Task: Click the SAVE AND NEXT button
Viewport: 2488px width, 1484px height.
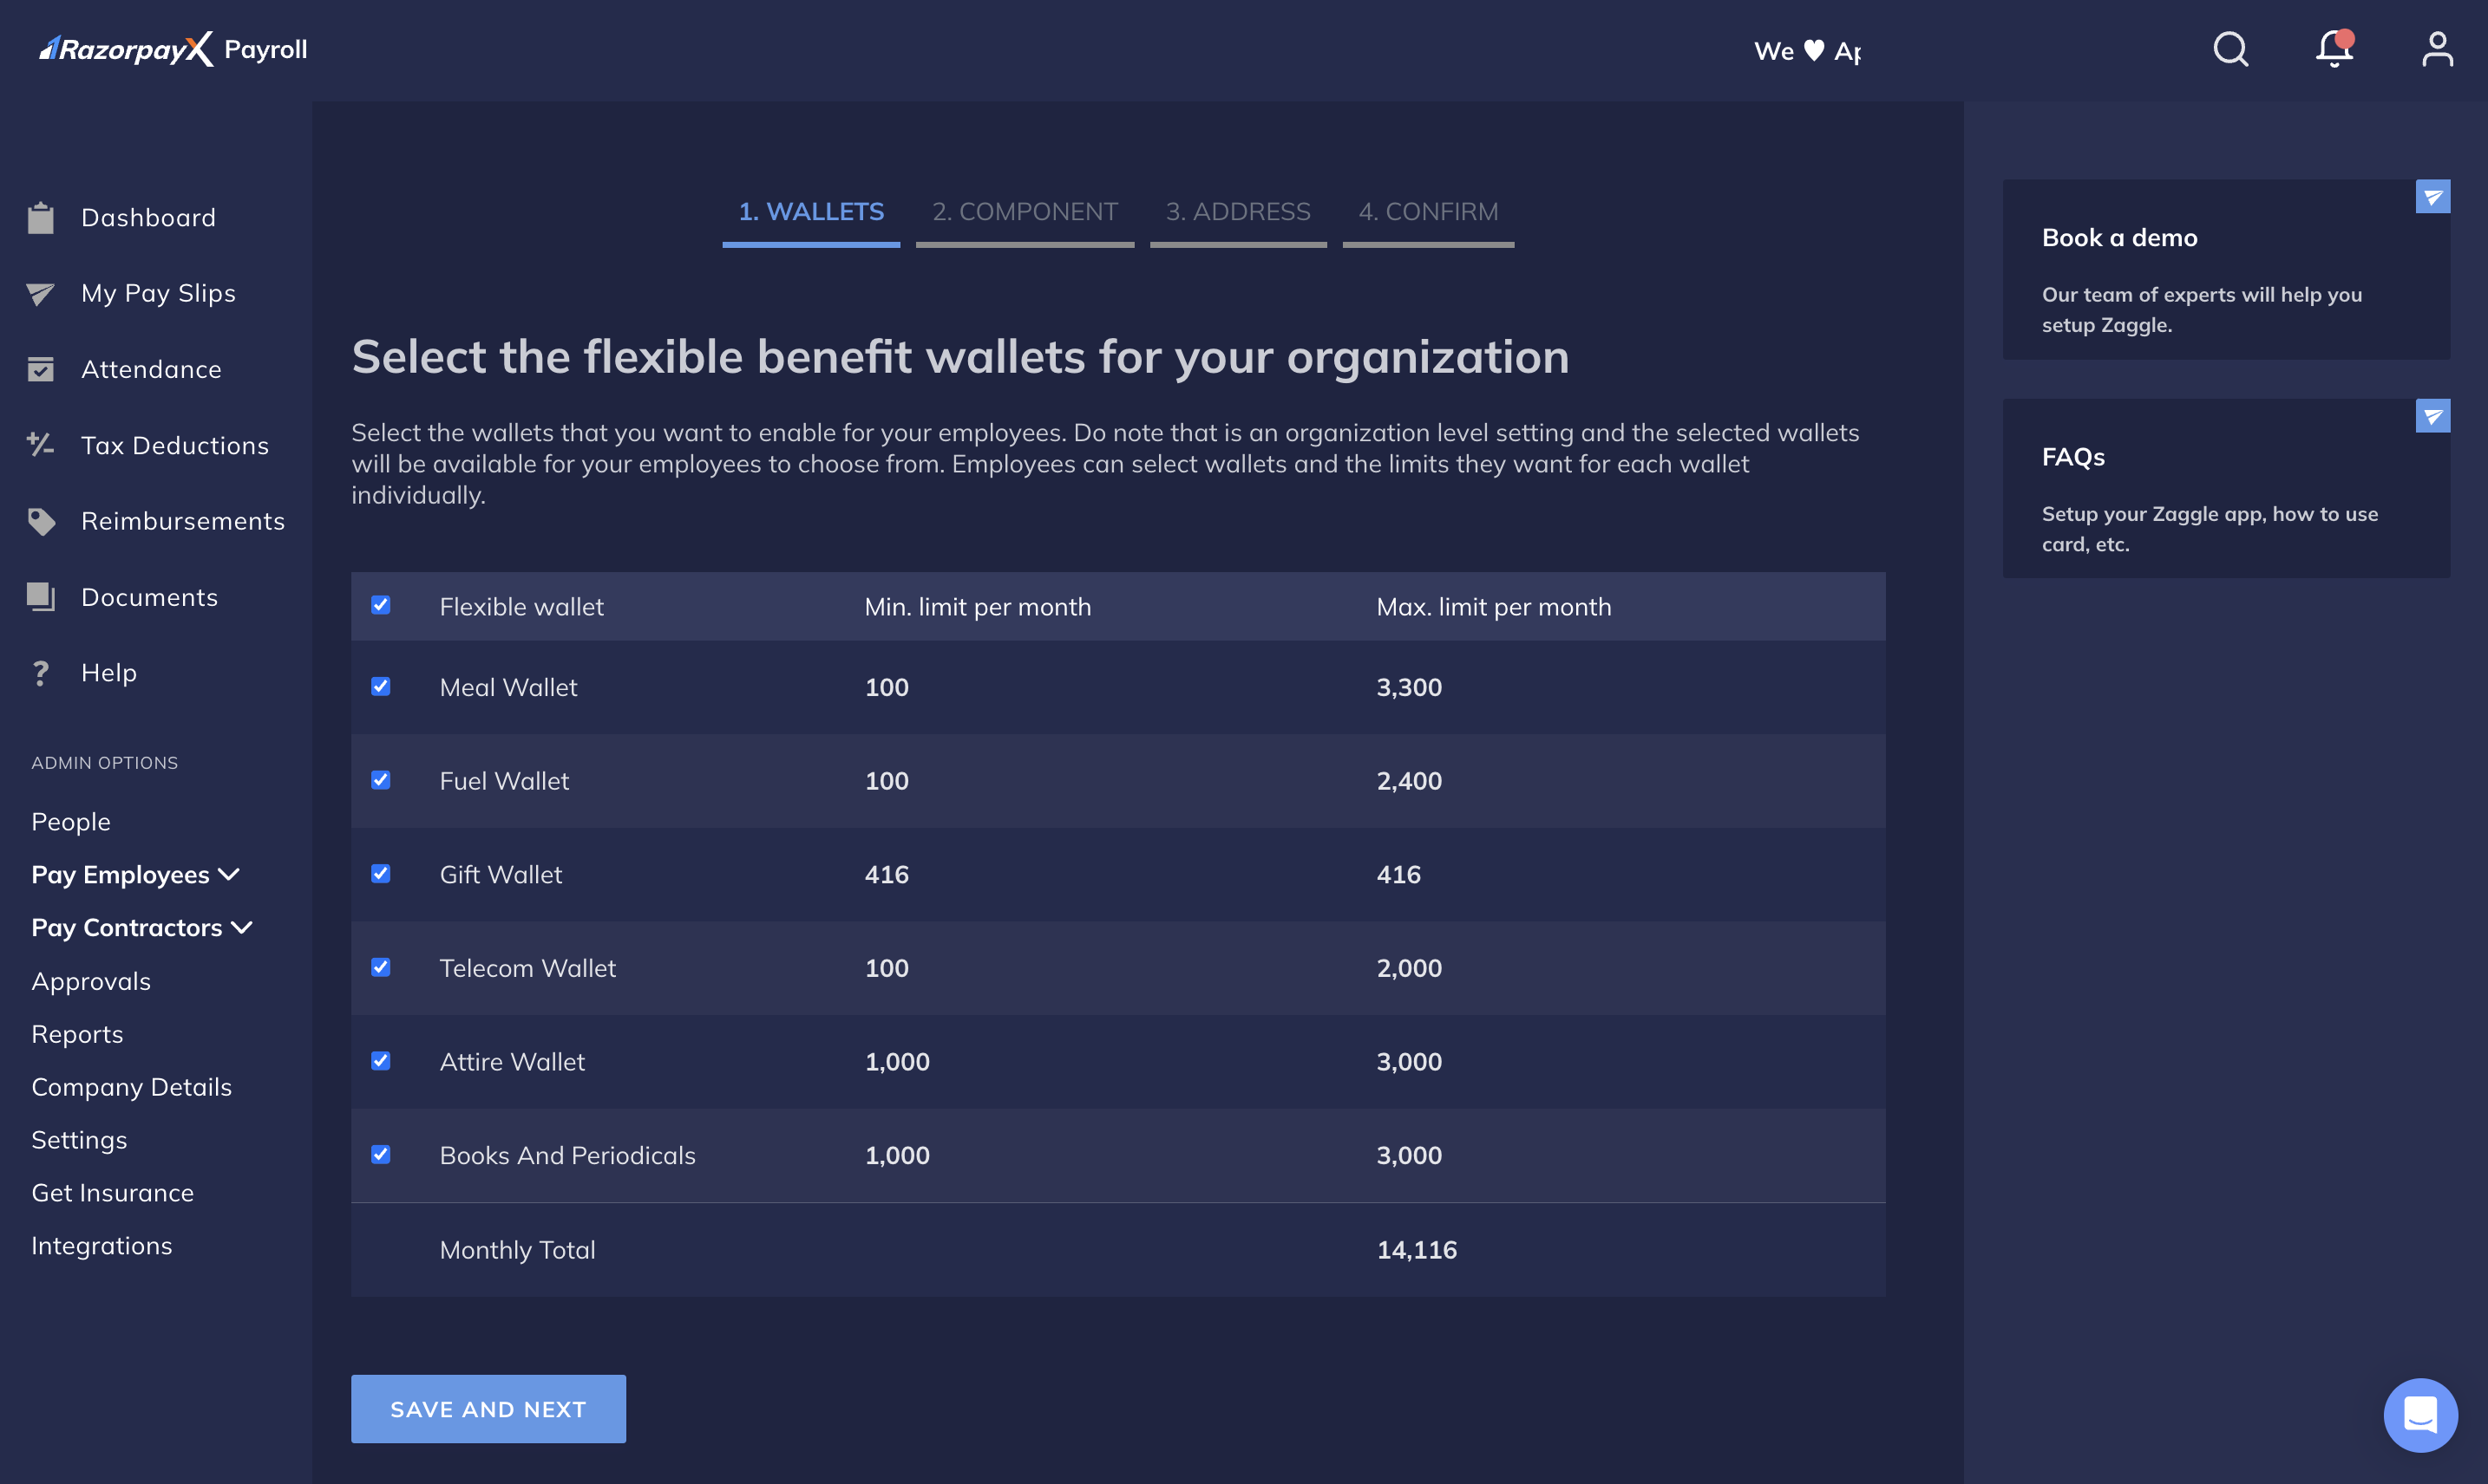Action: 488,1408
